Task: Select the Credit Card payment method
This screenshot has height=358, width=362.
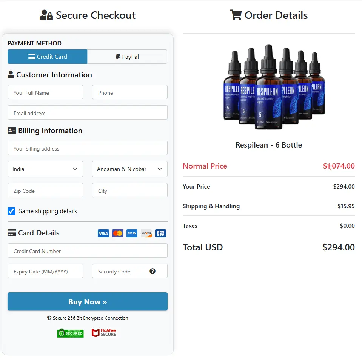Action: pyautogui.click(x=47, y=57)
